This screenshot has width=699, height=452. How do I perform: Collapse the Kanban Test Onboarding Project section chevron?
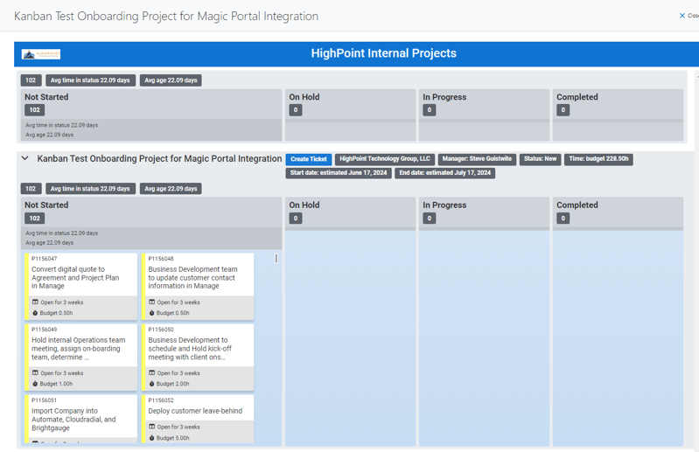pyautogui.click(x=25, y=158)
